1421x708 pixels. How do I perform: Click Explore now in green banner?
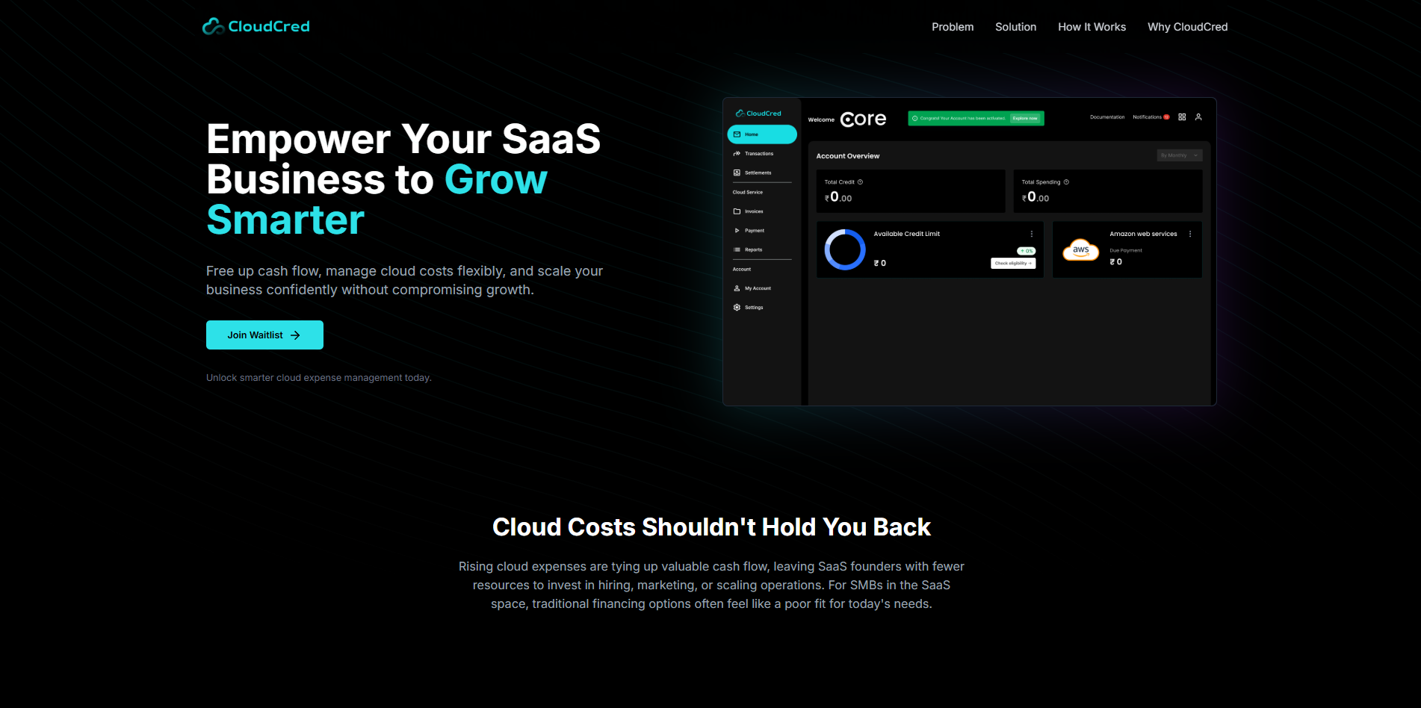[1025, 118]
